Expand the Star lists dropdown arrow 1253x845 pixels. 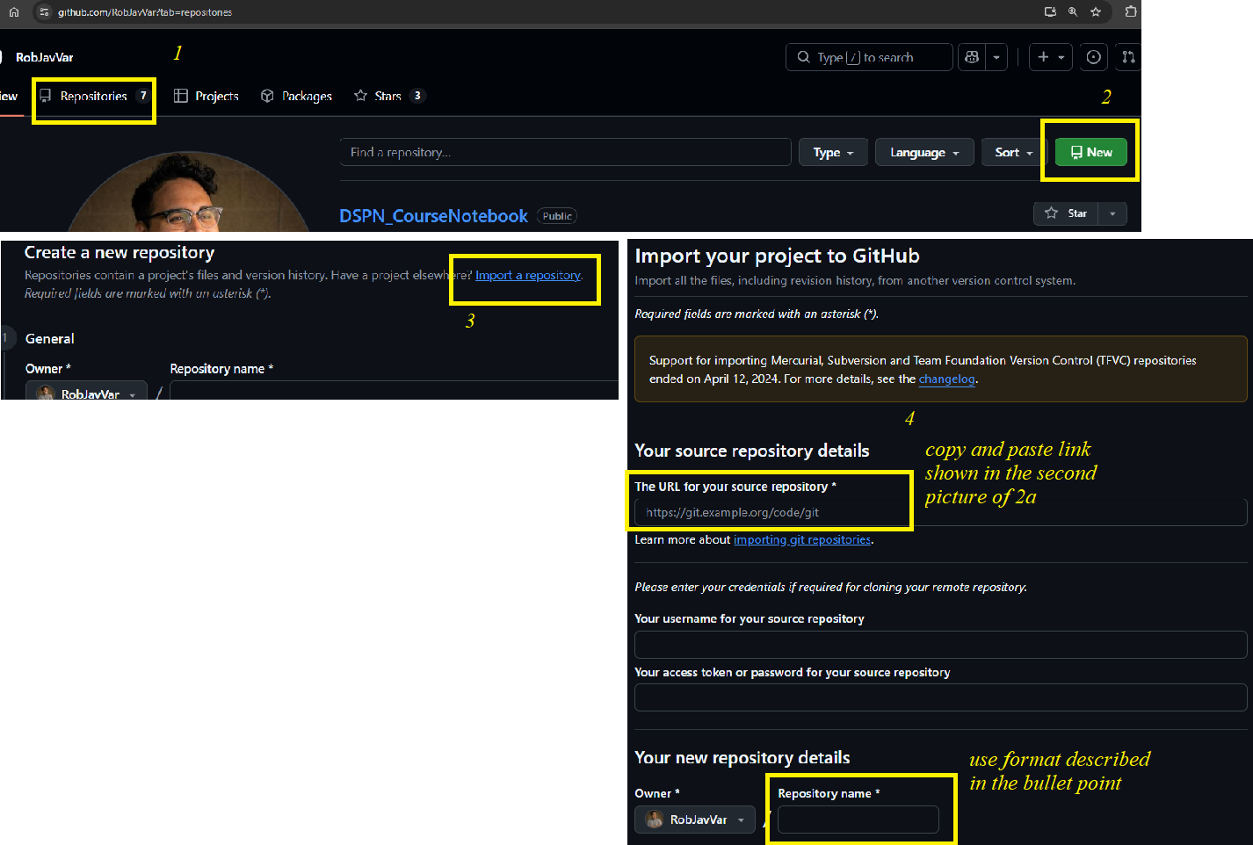click(x=1112, y=213)
